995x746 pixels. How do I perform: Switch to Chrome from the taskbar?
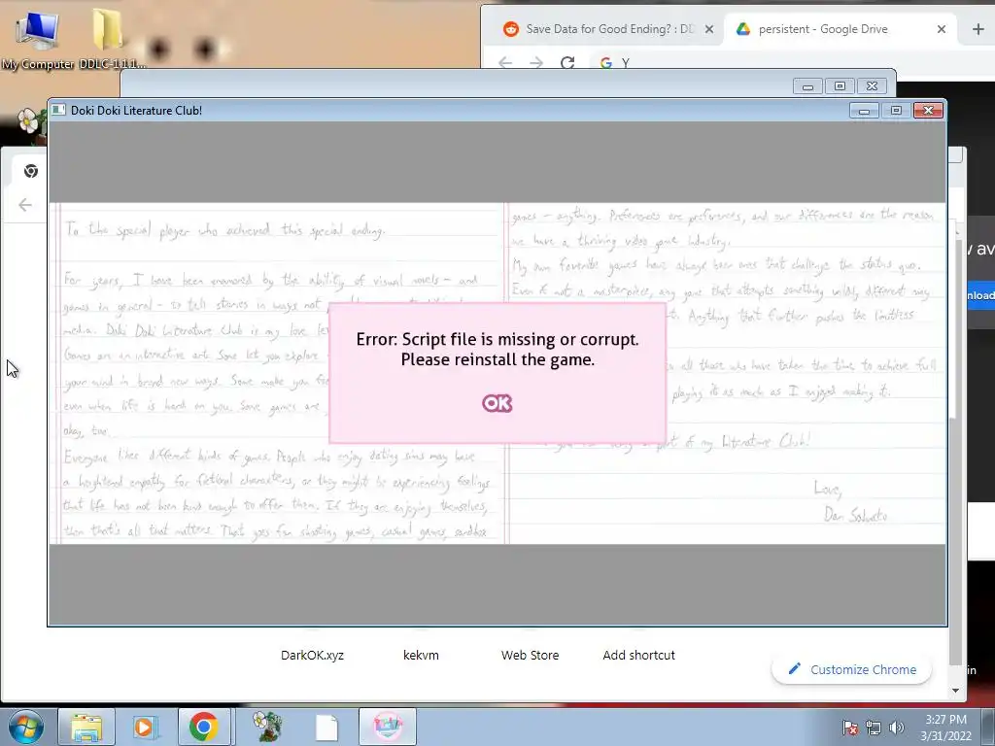click(203, 727)
